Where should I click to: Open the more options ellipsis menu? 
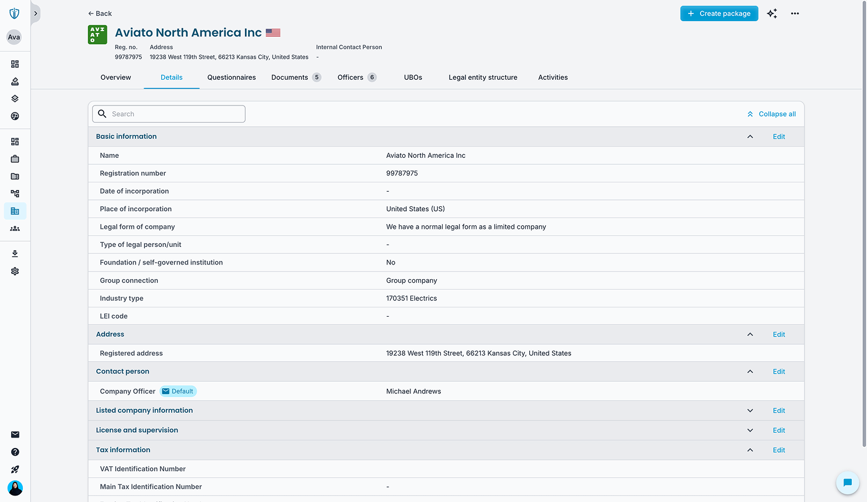click(x=795, y=13)
